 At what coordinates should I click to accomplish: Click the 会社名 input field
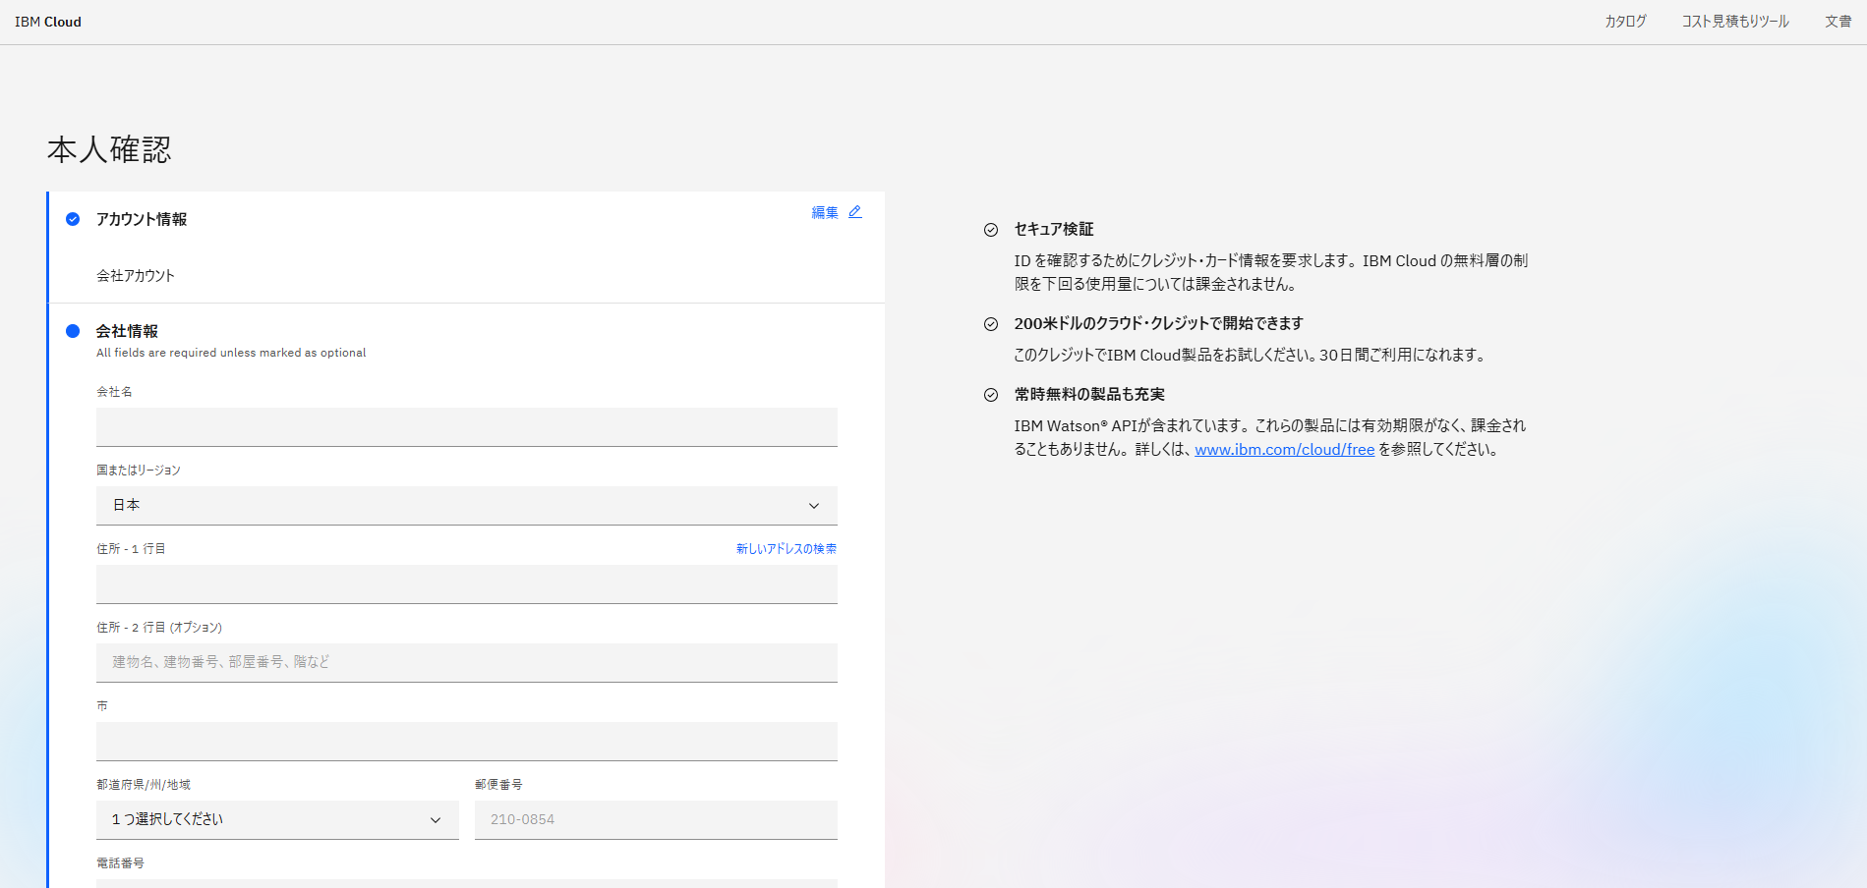(x=467, y=427)
